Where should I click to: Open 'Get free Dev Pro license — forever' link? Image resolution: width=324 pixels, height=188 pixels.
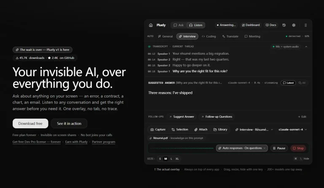[x=37, y=142]
